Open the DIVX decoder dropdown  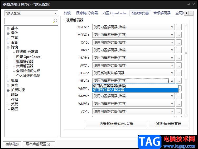tap(133, 50)
